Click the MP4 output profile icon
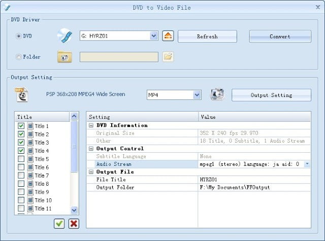Viewport: 325px width, 241px height. pyautogui.click(x=20, y=94)
